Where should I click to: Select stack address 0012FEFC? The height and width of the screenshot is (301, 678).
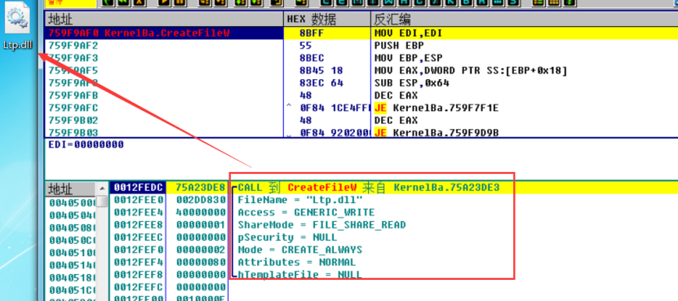click(139, 287)
